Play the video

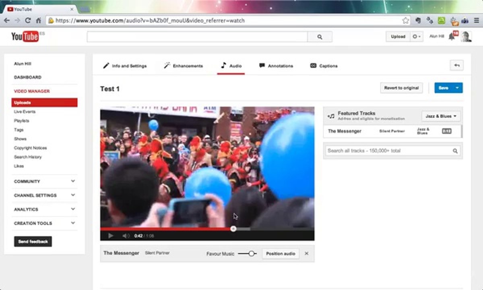click(x=111, y=236)
